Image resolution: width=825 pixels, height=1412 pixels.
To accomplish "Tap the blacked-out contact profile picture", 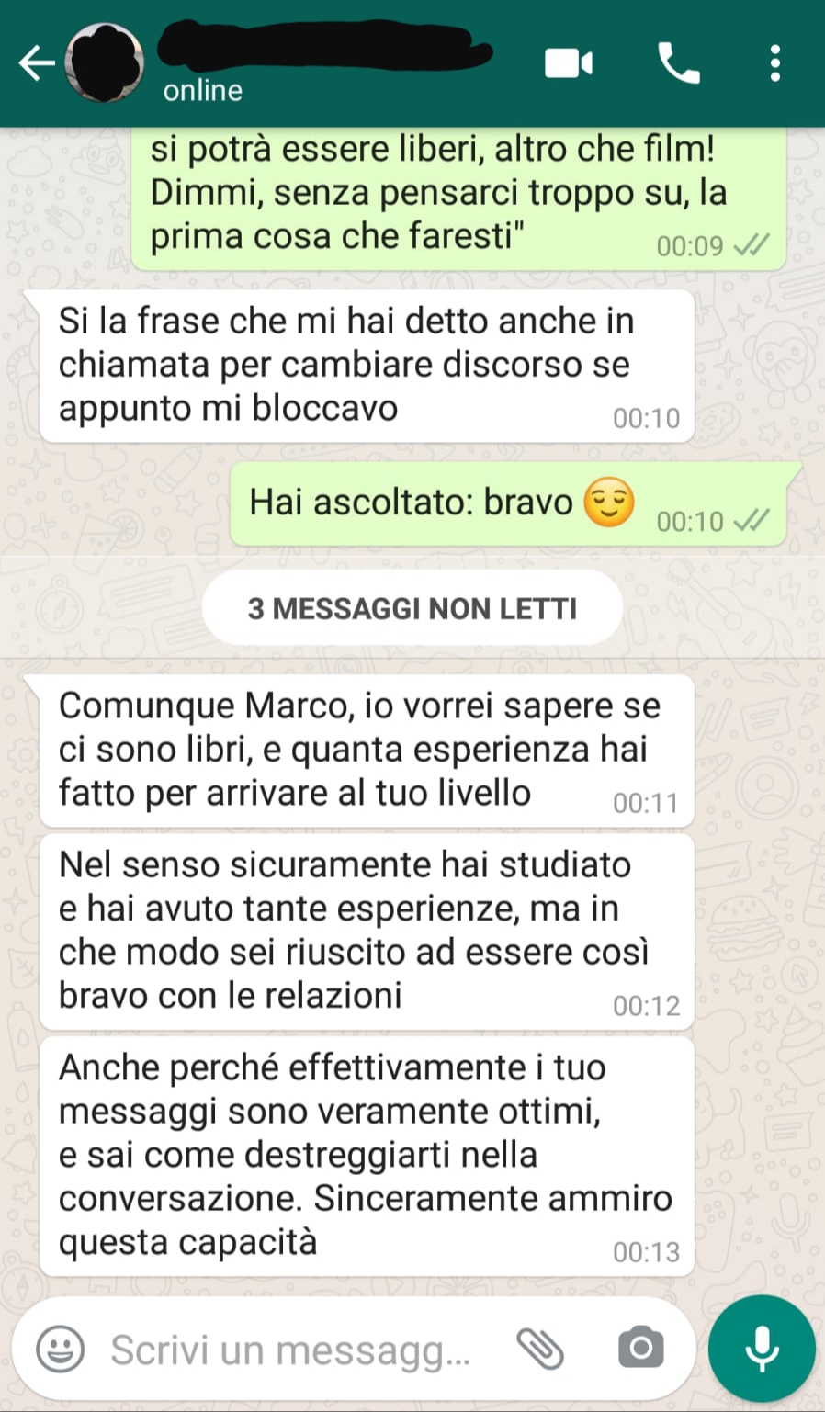I will 105,62.
